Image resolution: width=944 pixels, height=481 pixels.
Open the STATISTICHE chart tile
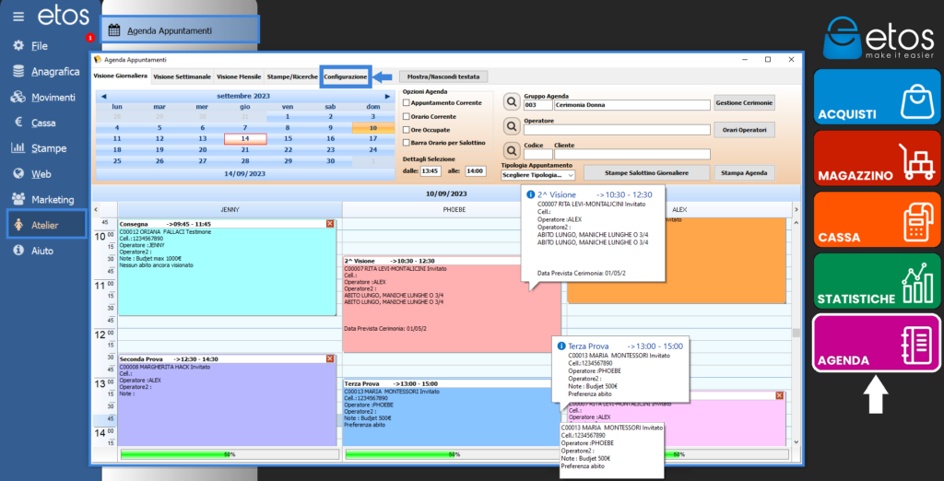pos(878,281)
